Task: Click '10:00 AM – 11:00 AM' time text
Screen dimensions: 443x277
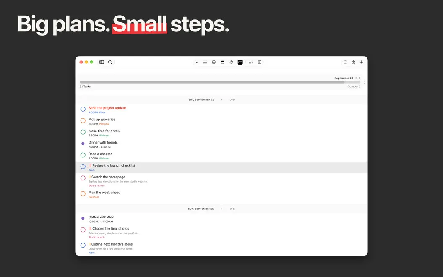Action: click(101, 222)
